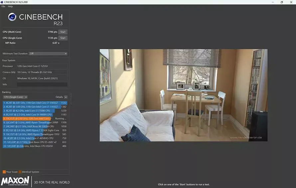296x188 pixels.
Task: Select ranking row 1 i7-1165G7 1532
Action: click(35, 103)
